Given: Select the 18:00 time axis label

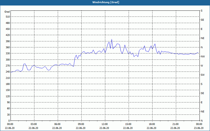Looking at the screenshot, I should tap(152, 124).
